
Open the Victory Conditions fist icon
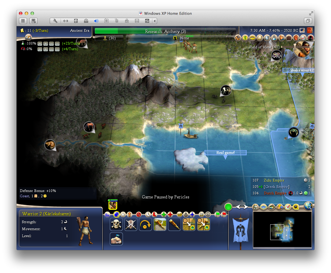point(296,38)
